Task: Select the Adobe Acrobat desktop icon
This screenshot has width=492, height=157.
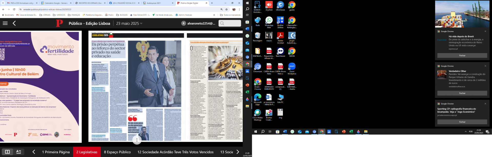Action: (x=280, y=38)
